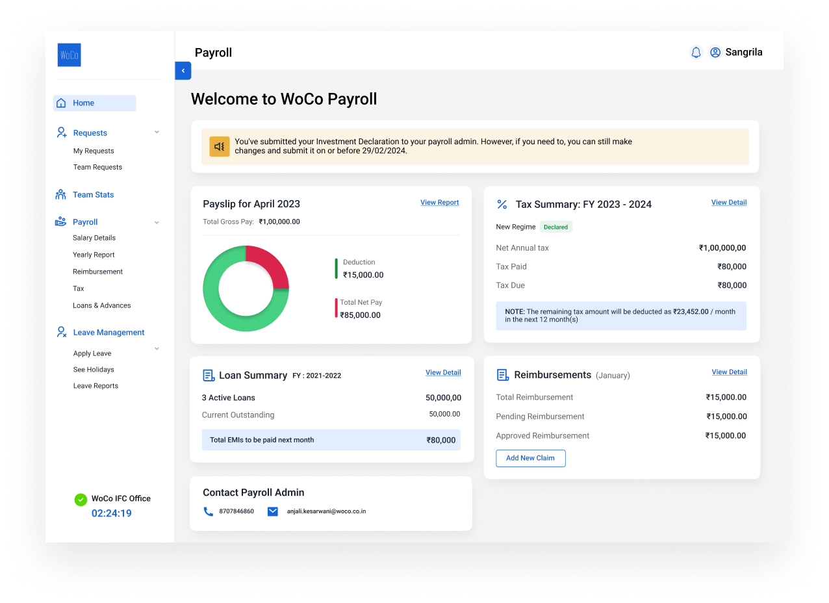Open the Sangrila profile icon
The width and height of the screenshot is (829, 603).
715,52
